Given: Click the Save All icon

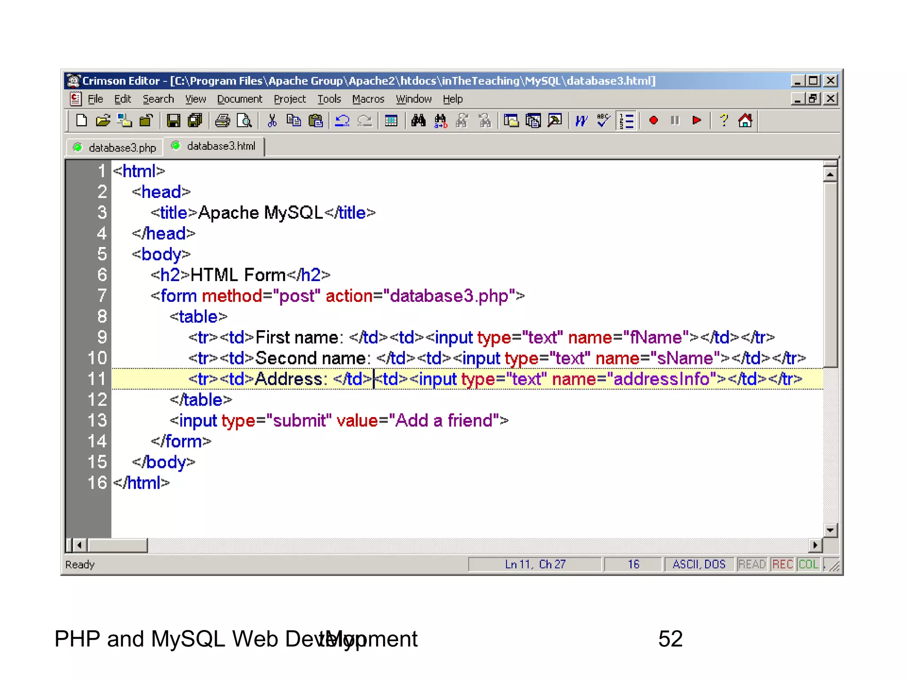Looking at the screenshot, I should click(x=195, y=120).
